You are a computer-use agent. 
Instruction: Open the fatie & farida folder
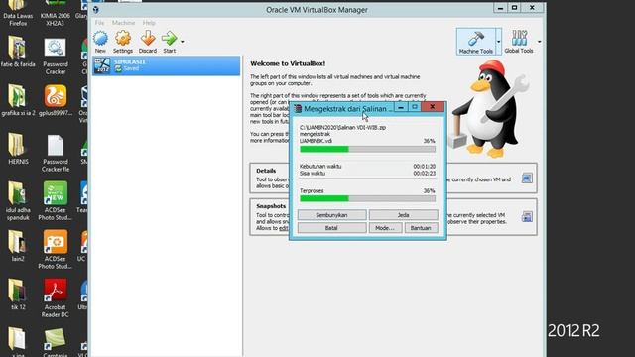click(x=18, y=52)
